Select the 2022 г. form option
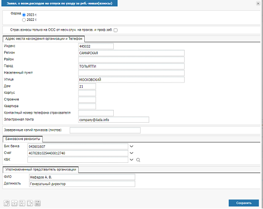The width and height of the screenshot is (263, 209). coord(24,20)
